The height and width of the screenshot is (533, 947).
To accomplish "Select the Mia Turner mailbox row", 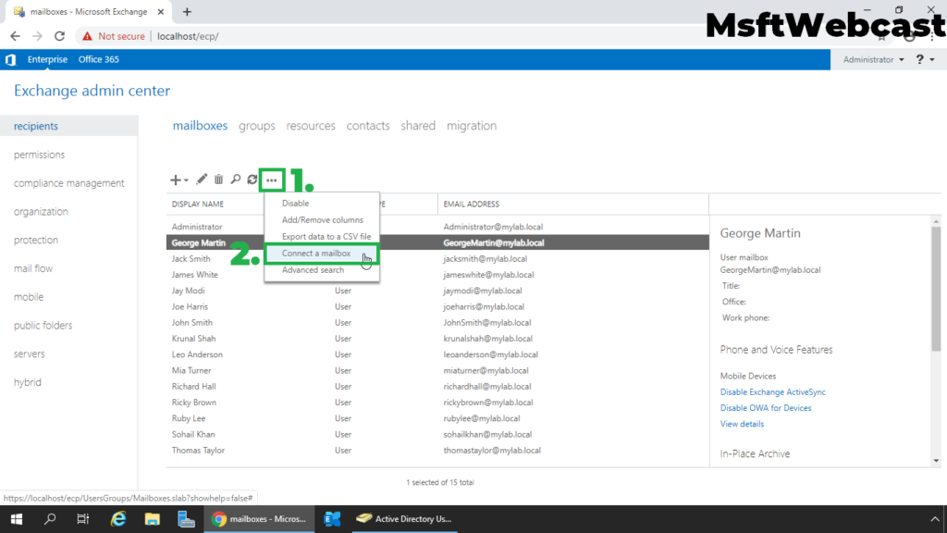I will [x=437, y=370].
